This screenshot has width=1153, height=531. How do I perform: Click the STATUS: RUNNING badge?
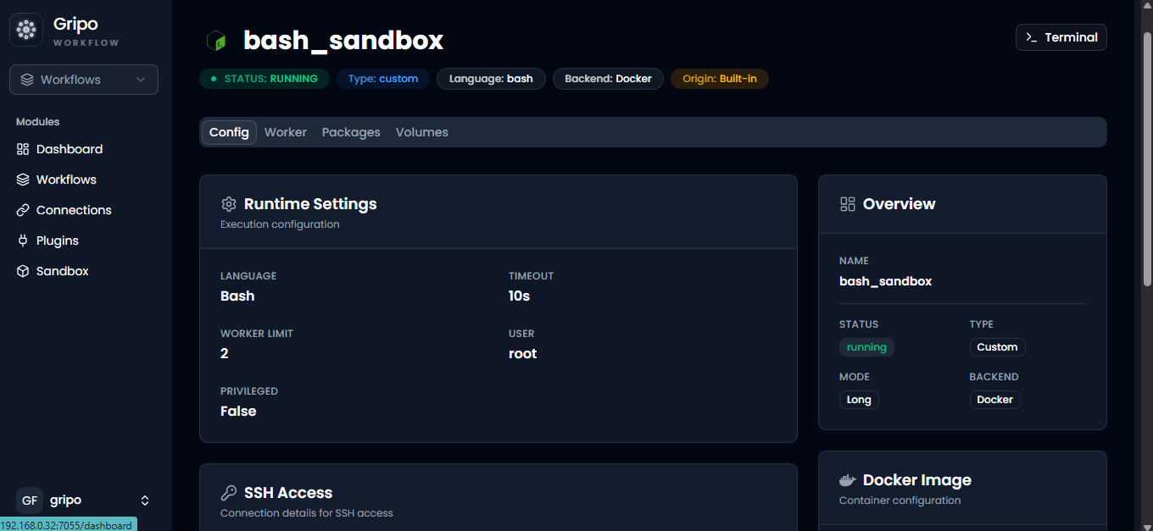point(265,79)
